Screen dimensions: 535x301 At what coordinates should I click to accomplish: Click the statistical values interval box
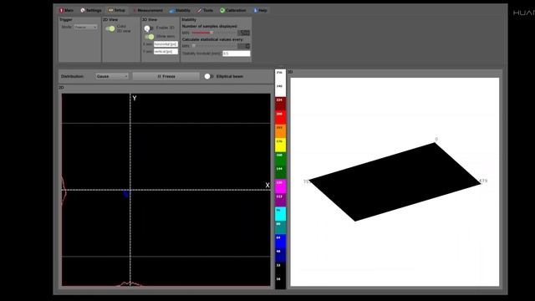point(243,46)
